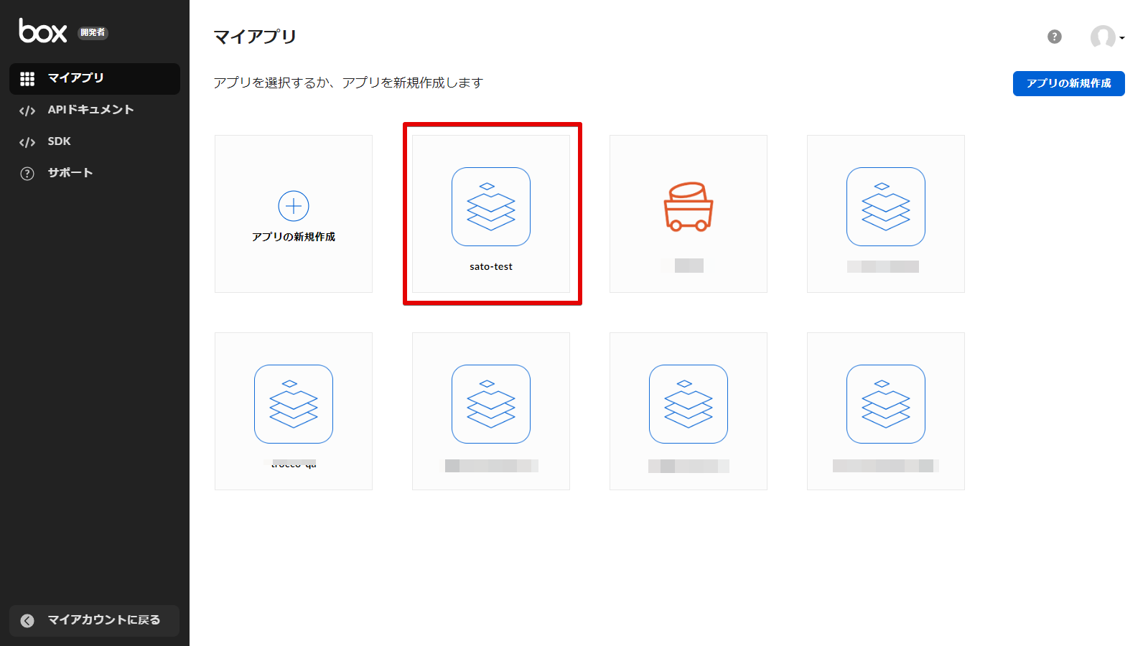Click the Box logo in the sidebar
This screenshot has width=1148, height=646.
[x=43, y=31]
